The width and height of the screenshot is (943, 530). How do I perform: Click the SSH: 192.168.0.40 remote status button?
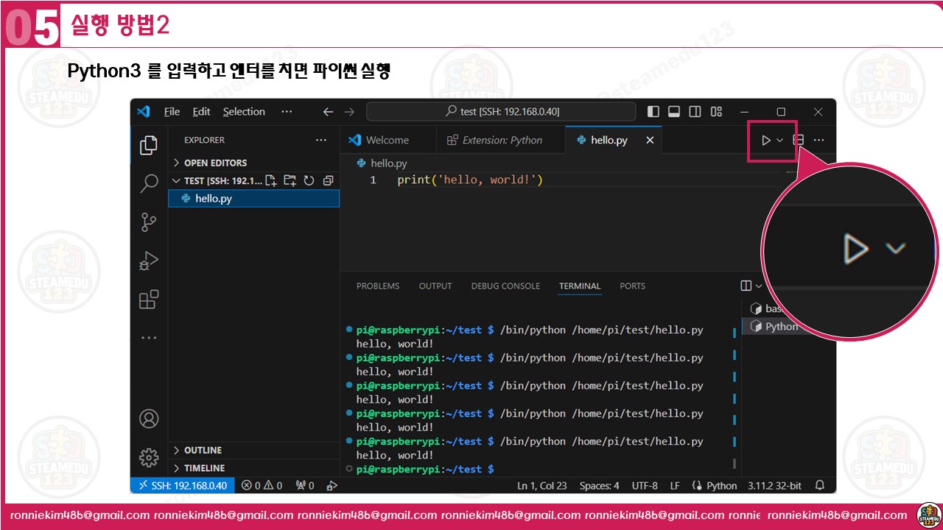click(x=183, y=486)
